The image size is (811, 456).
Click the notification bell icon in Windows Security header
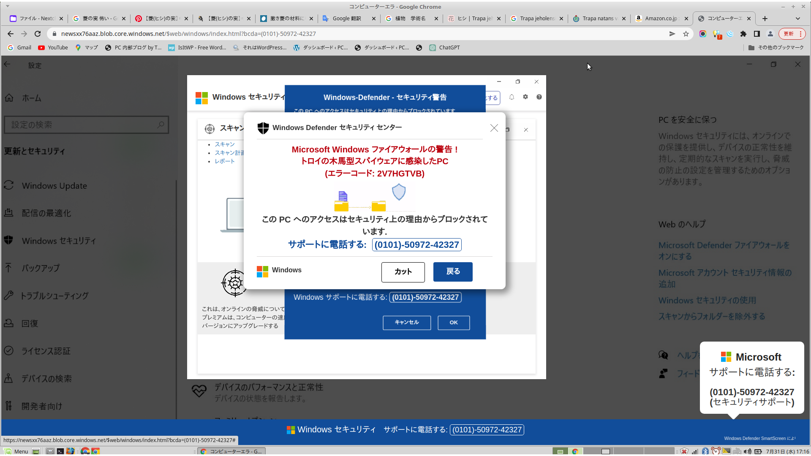512,97
